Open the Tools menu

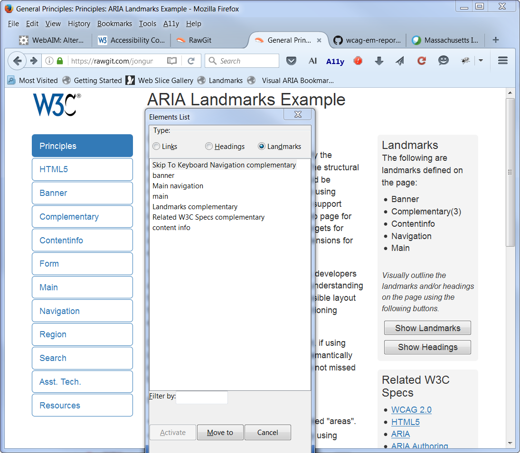click(x=147, y=24)
